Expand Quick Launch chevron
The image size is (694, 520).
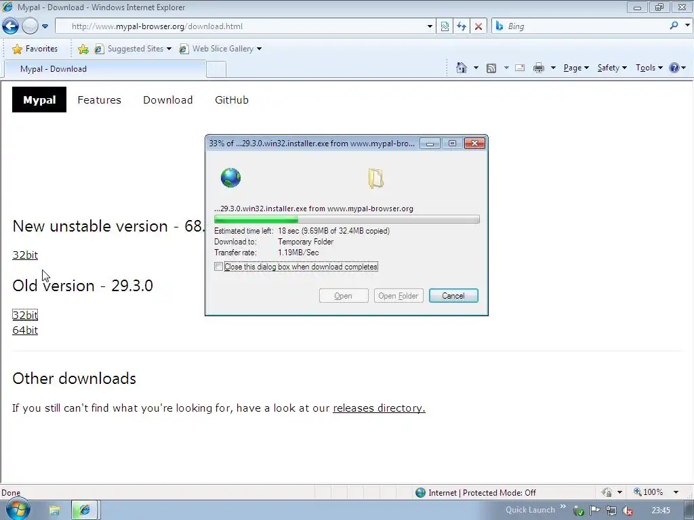click(x=563, y=506)
